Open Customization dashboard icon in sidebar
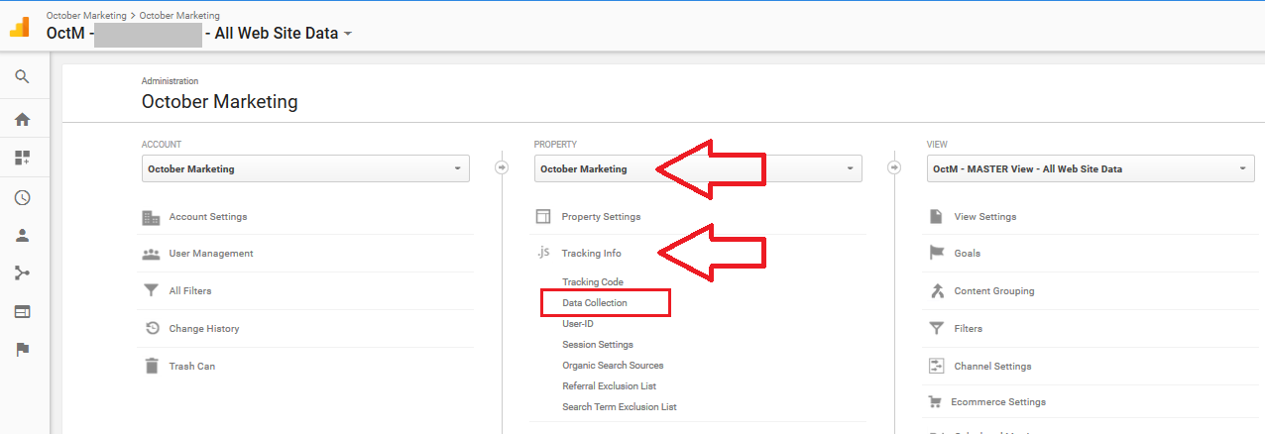 pyautogui.click(x=22, y=158)
